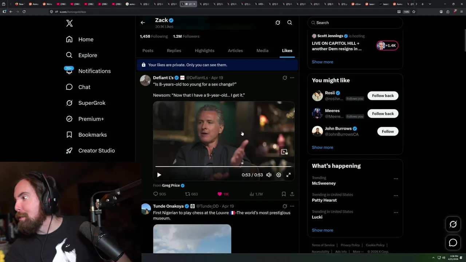The height and width of the screenshot is (262, 466).
Task: Open the 1.2M Followers list
Action: pyautogui.click(x=186, y=36)
